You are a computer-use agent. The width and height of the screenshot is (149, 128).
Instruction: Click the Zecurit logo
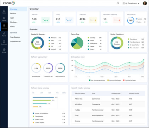point(9,3)
